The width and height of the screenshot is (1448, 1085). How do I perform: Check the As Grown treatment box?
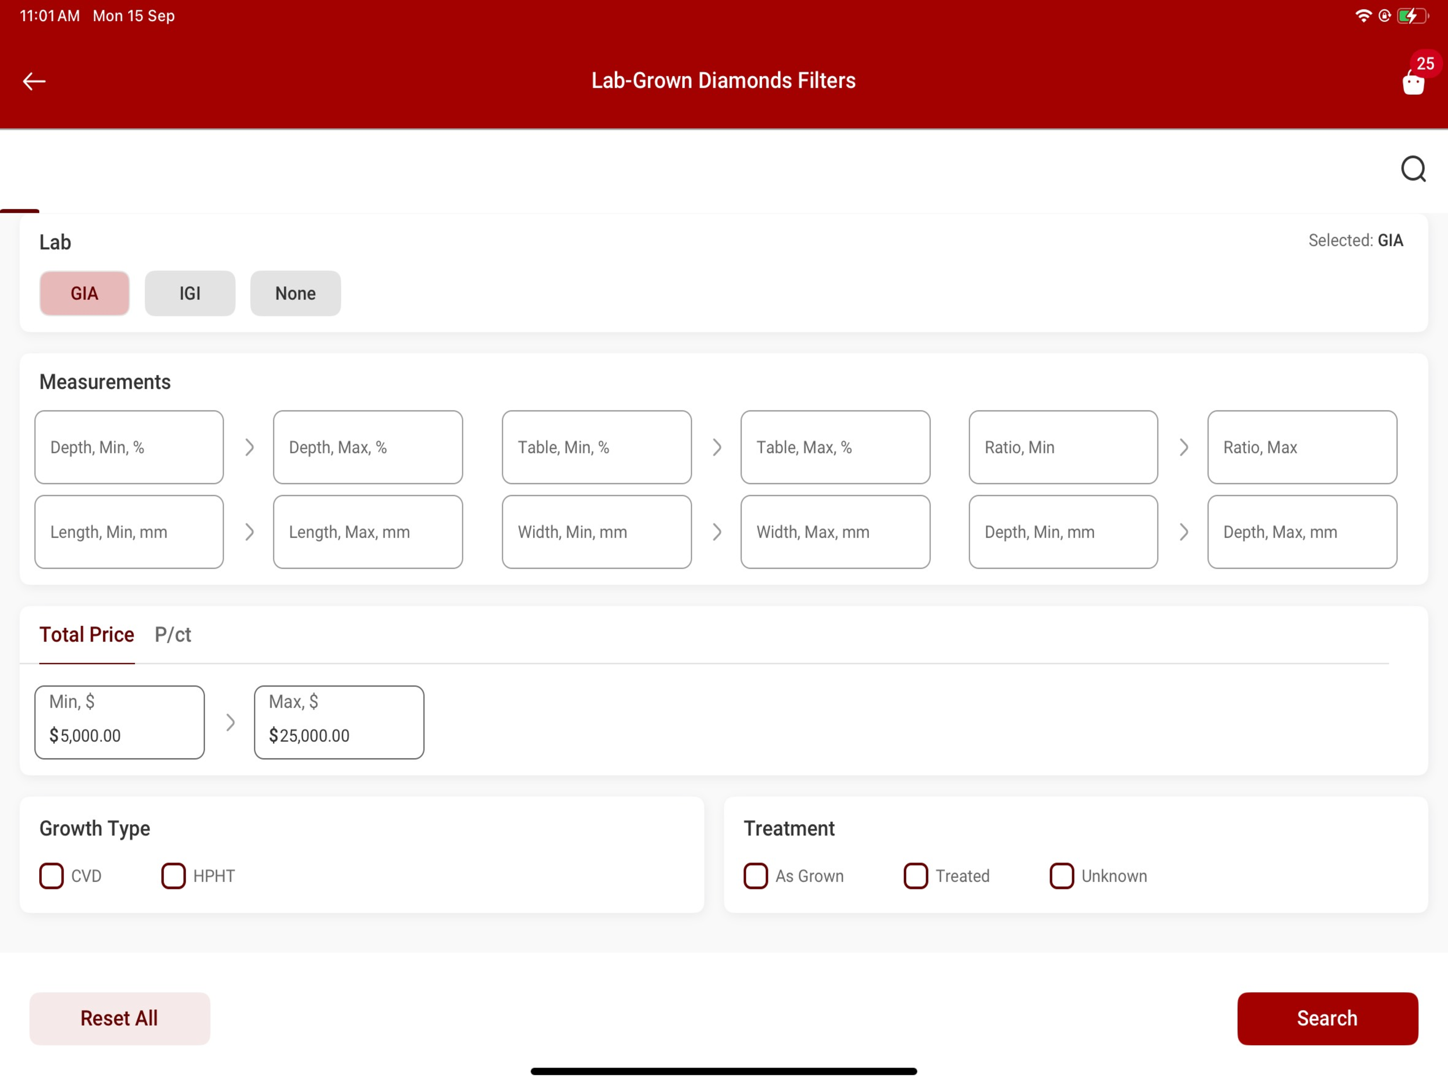coord(755,876)
